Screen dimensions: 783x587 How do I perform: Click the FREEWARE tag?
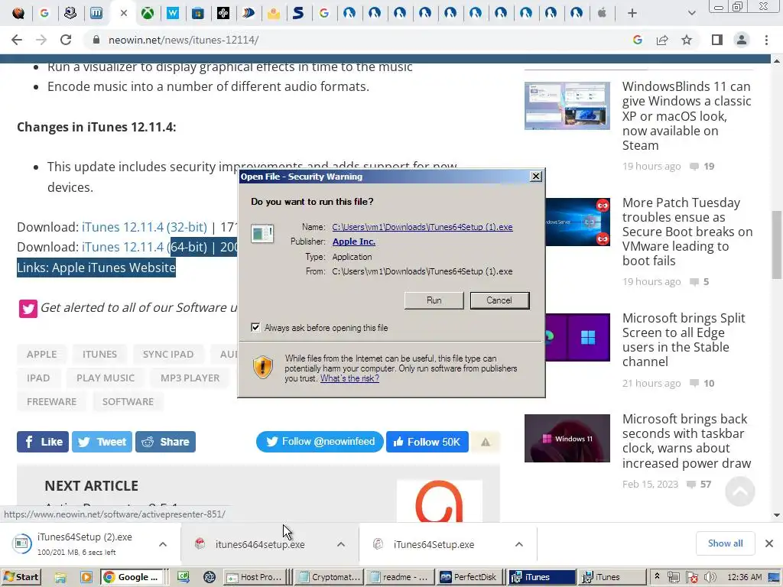click(51, 402)
